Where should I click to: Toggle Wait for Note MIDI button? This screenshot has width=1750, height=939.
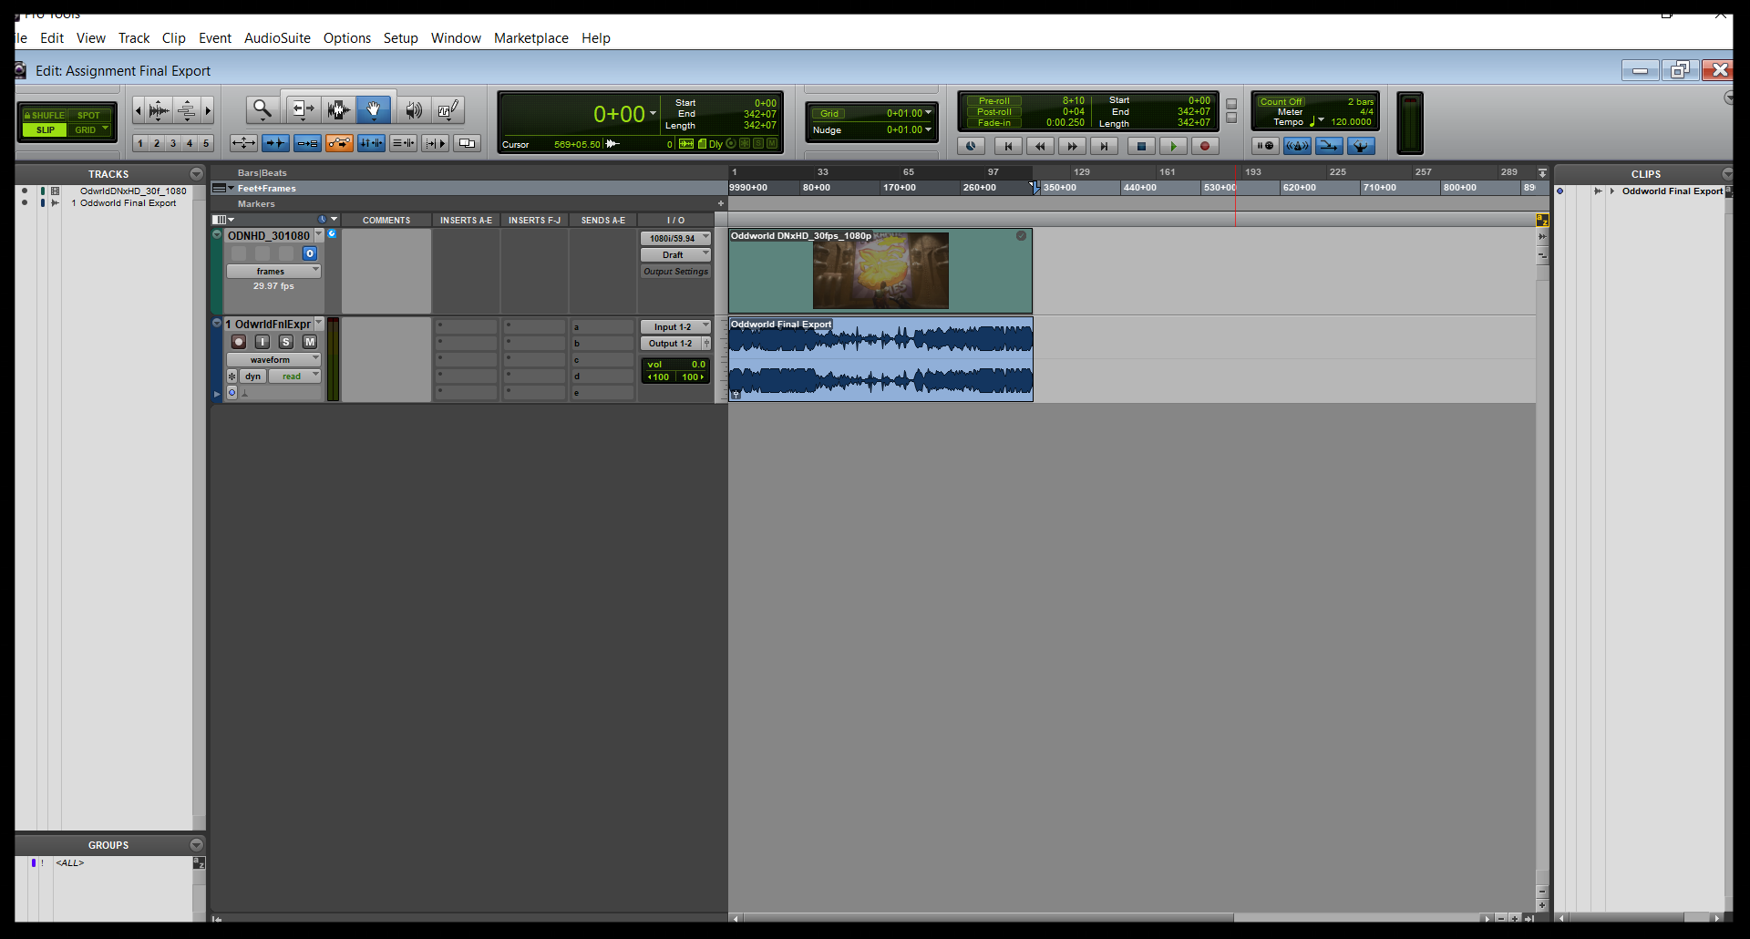(x=1265, y=146)
